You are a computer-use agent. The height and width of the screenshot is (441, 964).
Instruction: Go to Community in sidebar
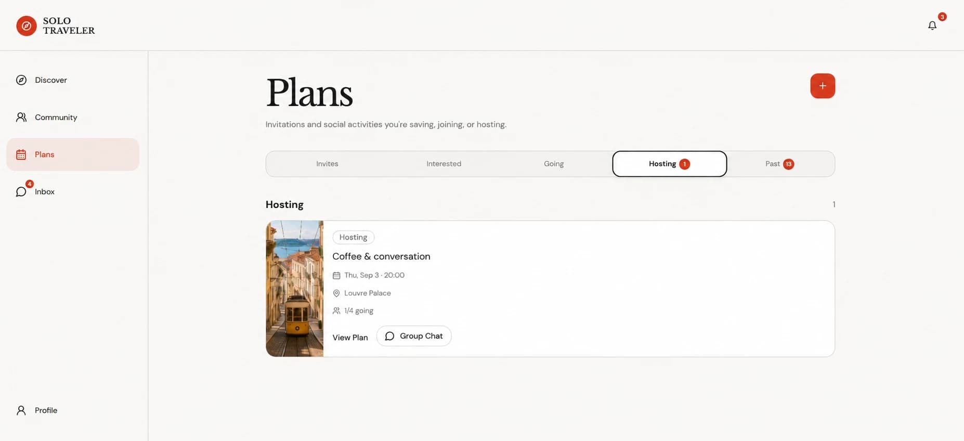56,118
